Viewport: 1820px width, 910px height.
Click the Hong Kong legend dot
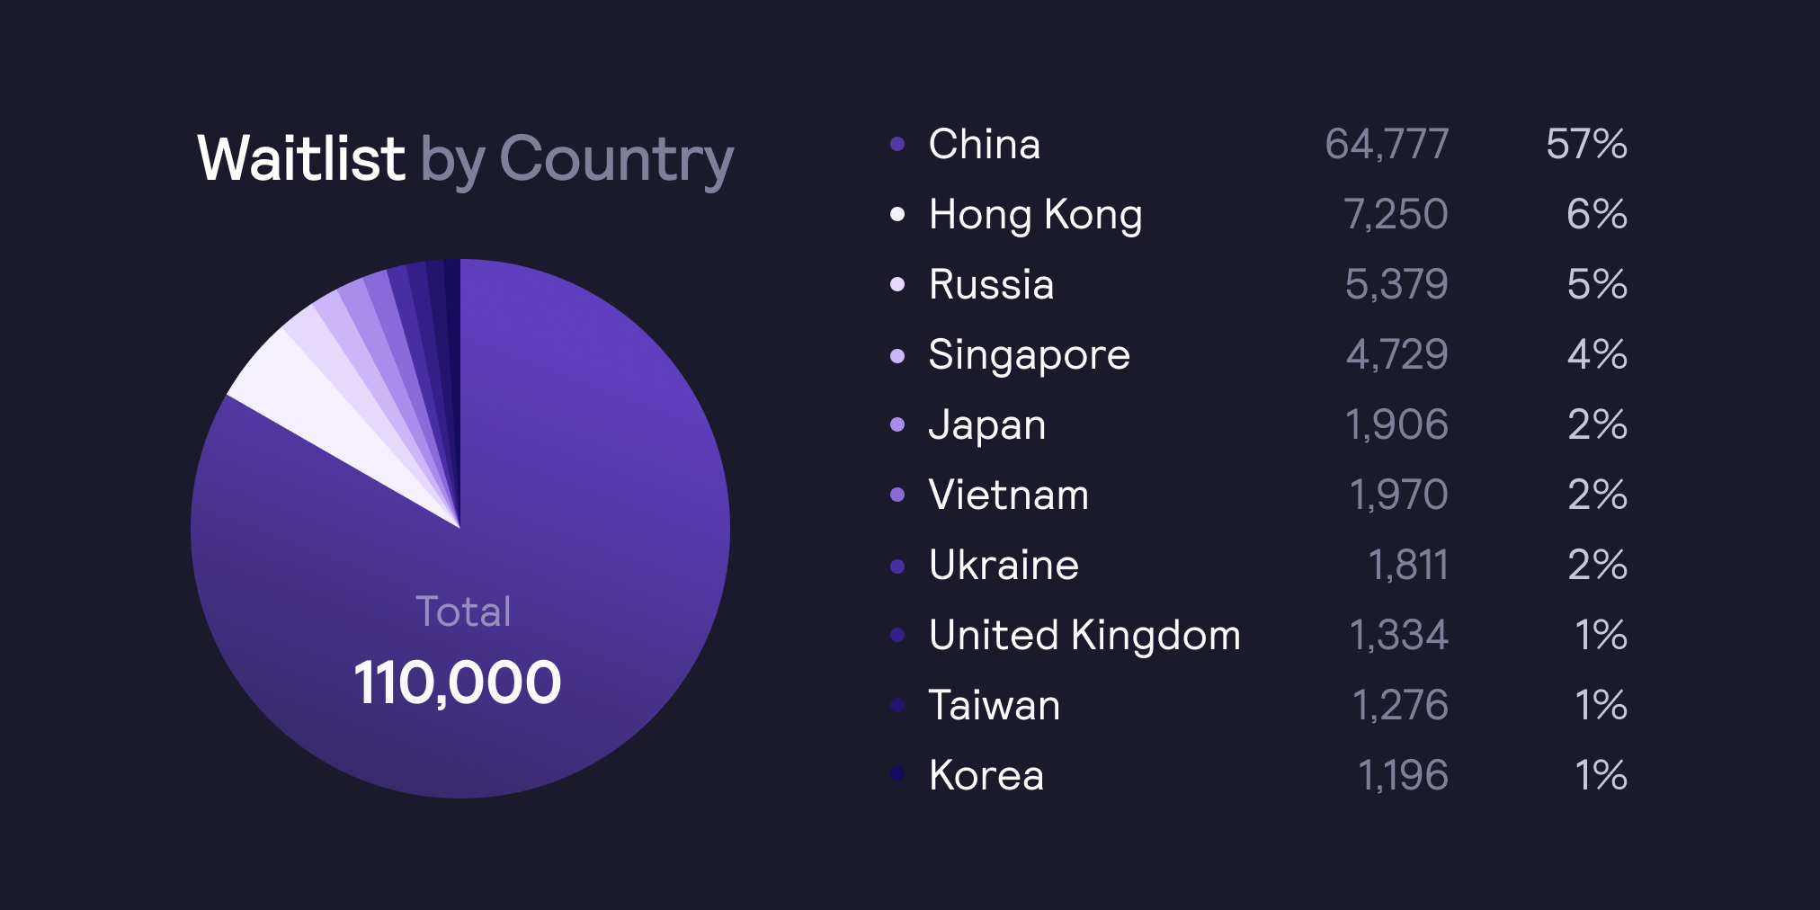coord(897,214)
